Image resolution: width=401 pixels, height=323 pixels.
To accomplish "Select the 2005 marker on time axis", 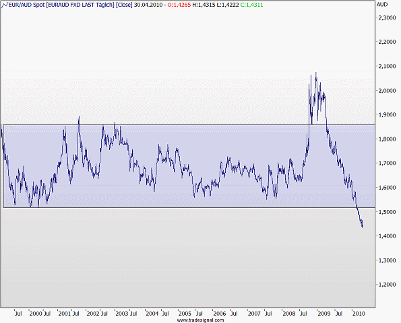I will (x=185, y=314).
